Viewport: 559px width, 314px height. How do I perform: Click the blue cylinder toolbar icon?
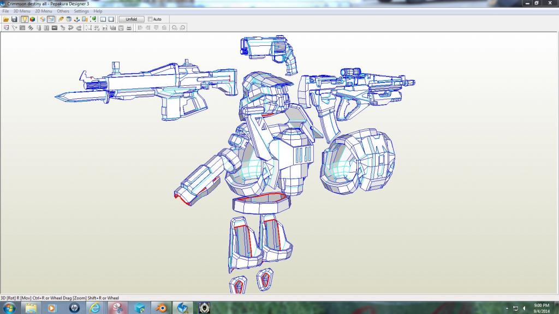point(69,19)
